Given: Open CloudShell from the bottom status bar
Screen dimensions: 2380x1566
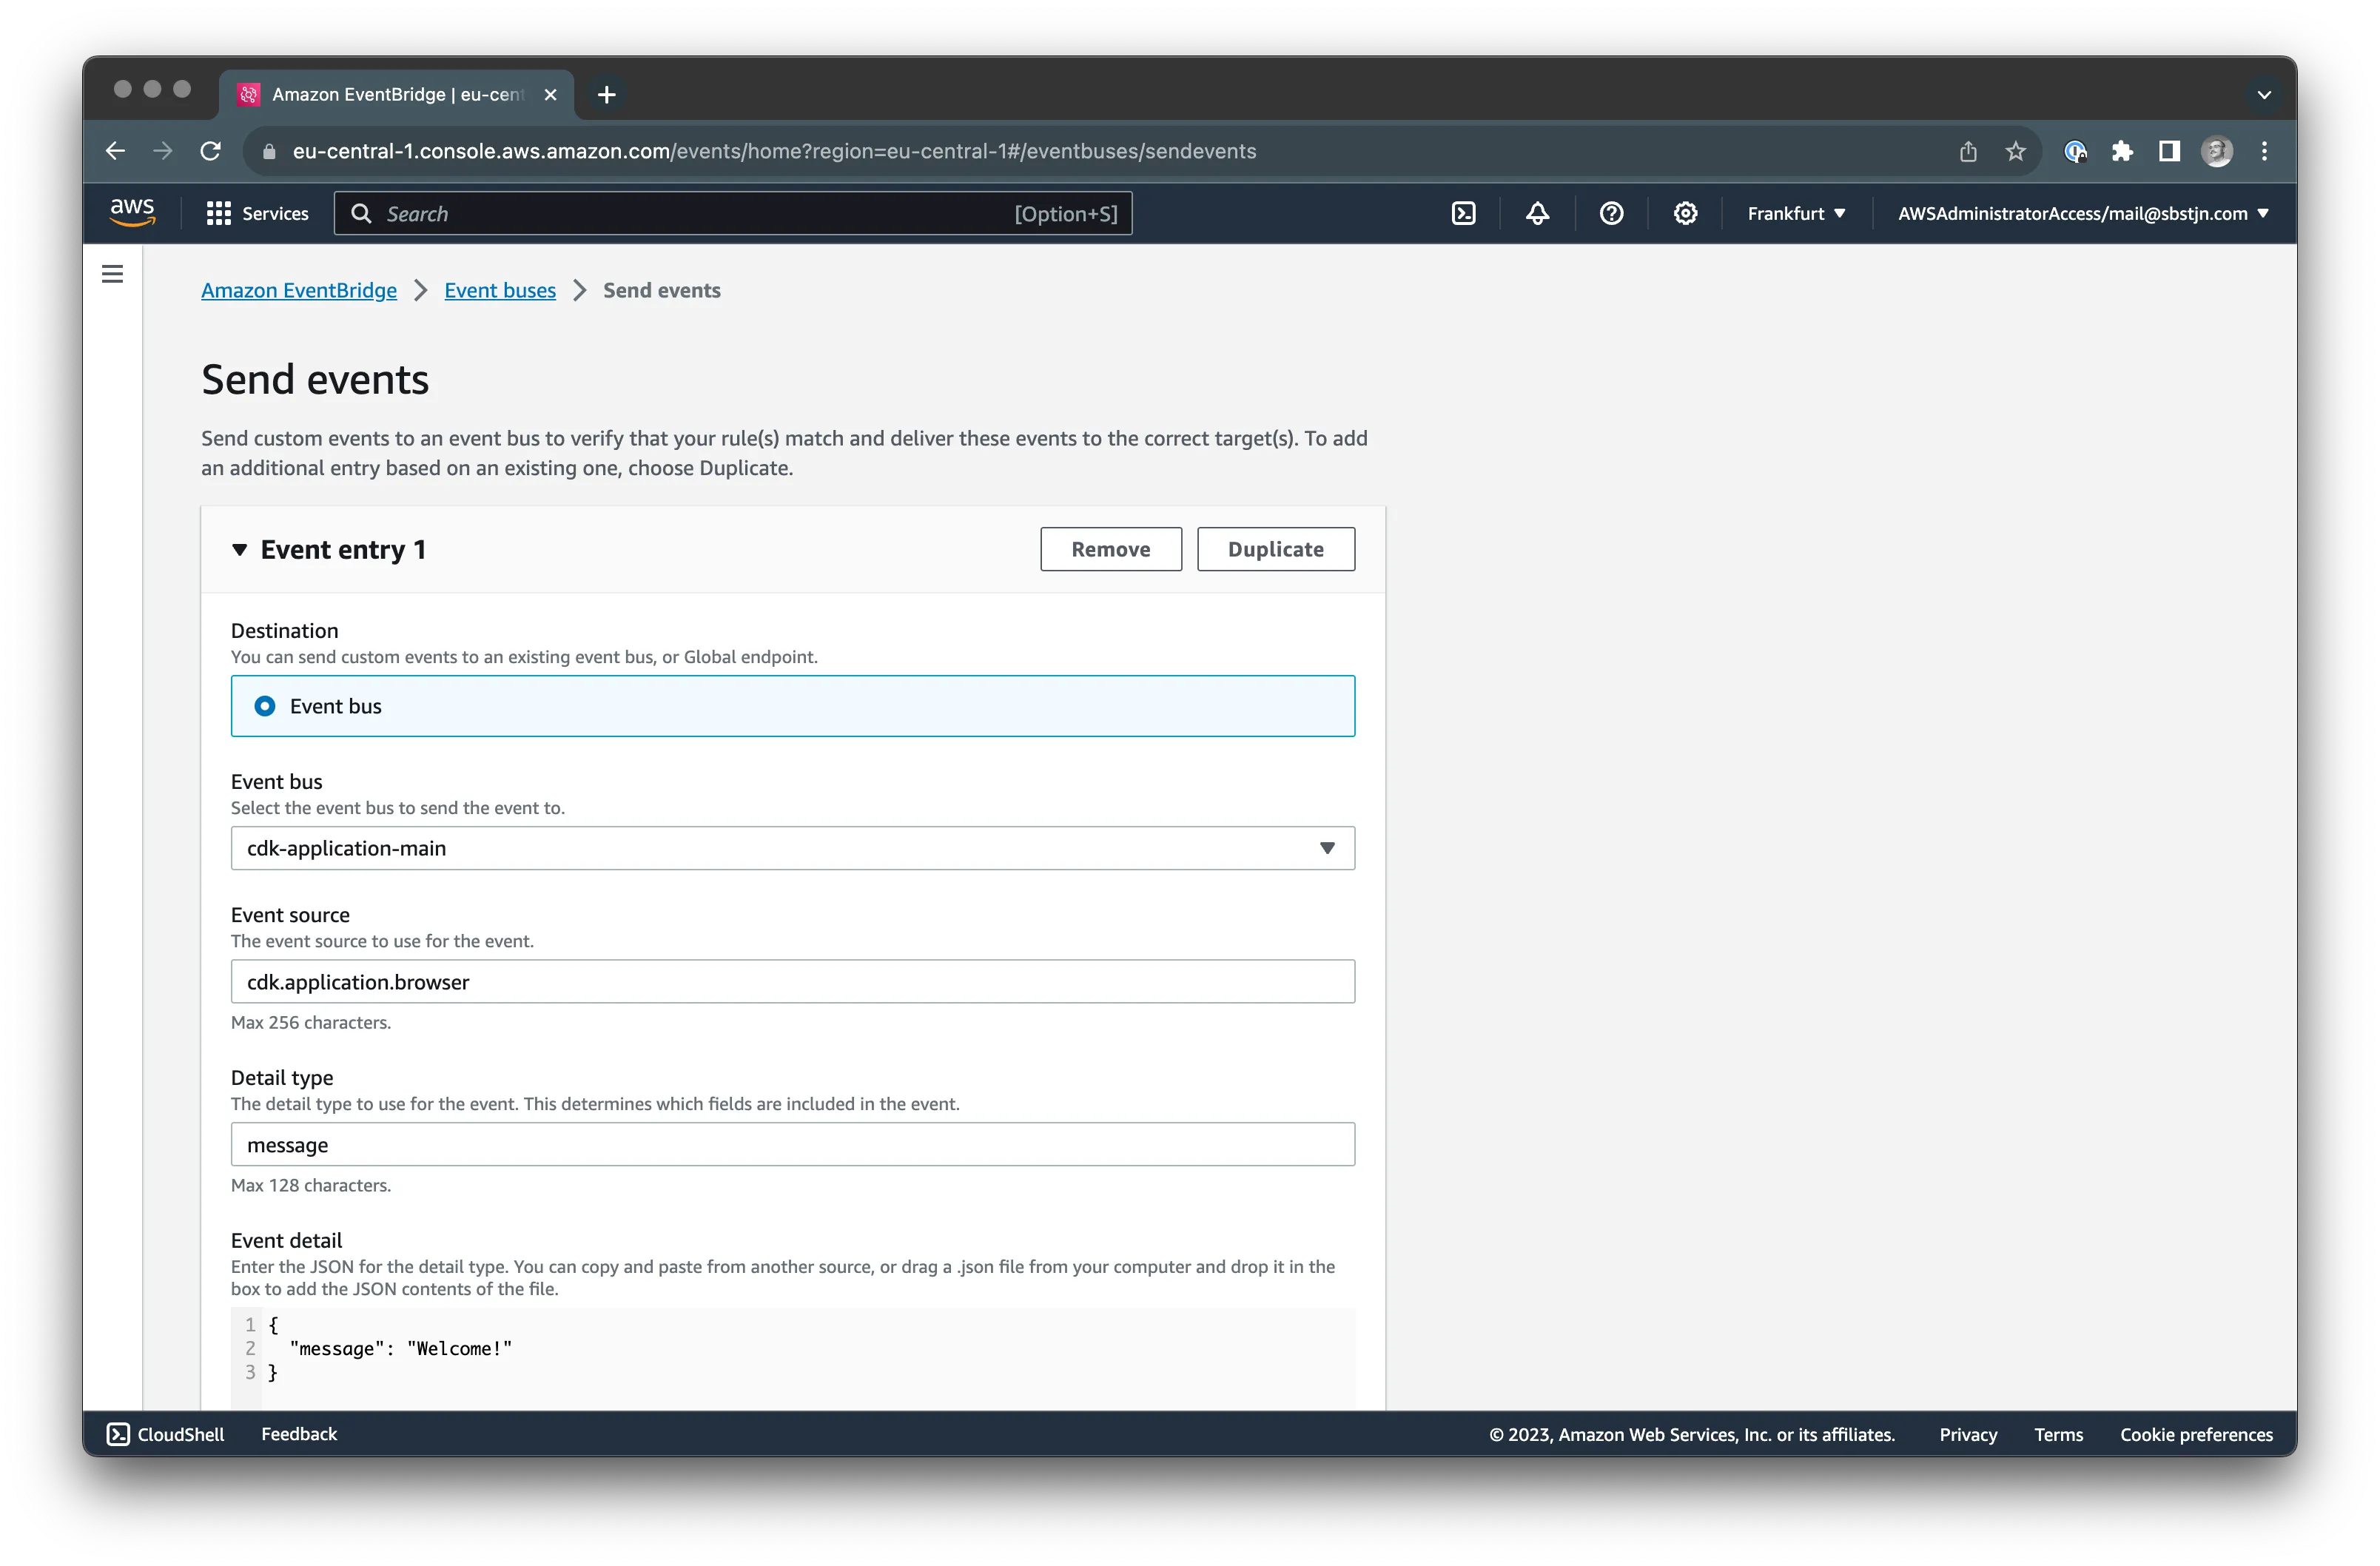Looking at the screenshot, I should [166, 1433].
